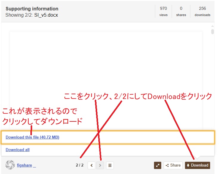
Task: Expand the viewer to fullscreen
Action: [157, 165]
